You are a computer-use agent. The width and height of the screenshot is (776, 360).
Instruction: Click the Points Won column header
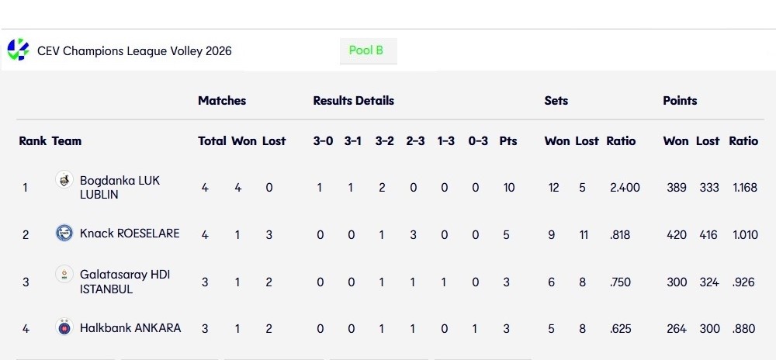pos(676,141)
